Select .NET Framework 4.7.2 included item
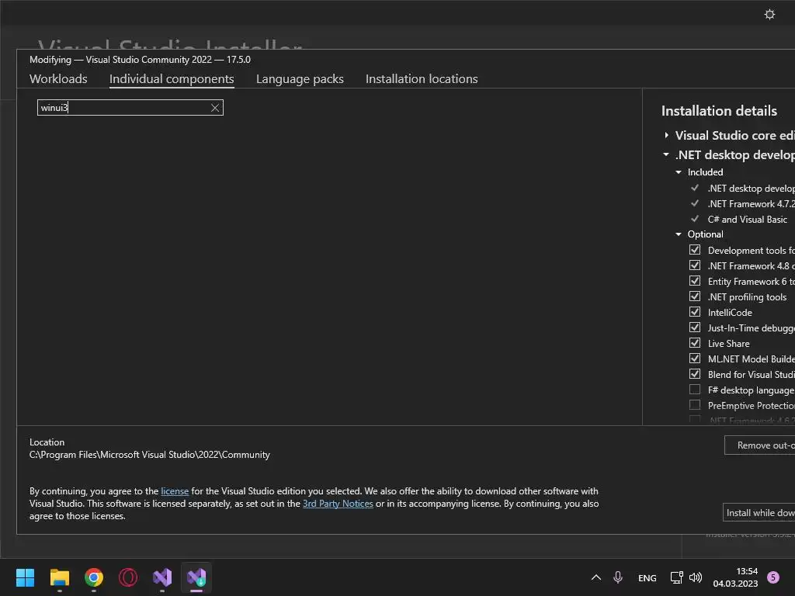The image size is (795, 596). coord(751,204)
